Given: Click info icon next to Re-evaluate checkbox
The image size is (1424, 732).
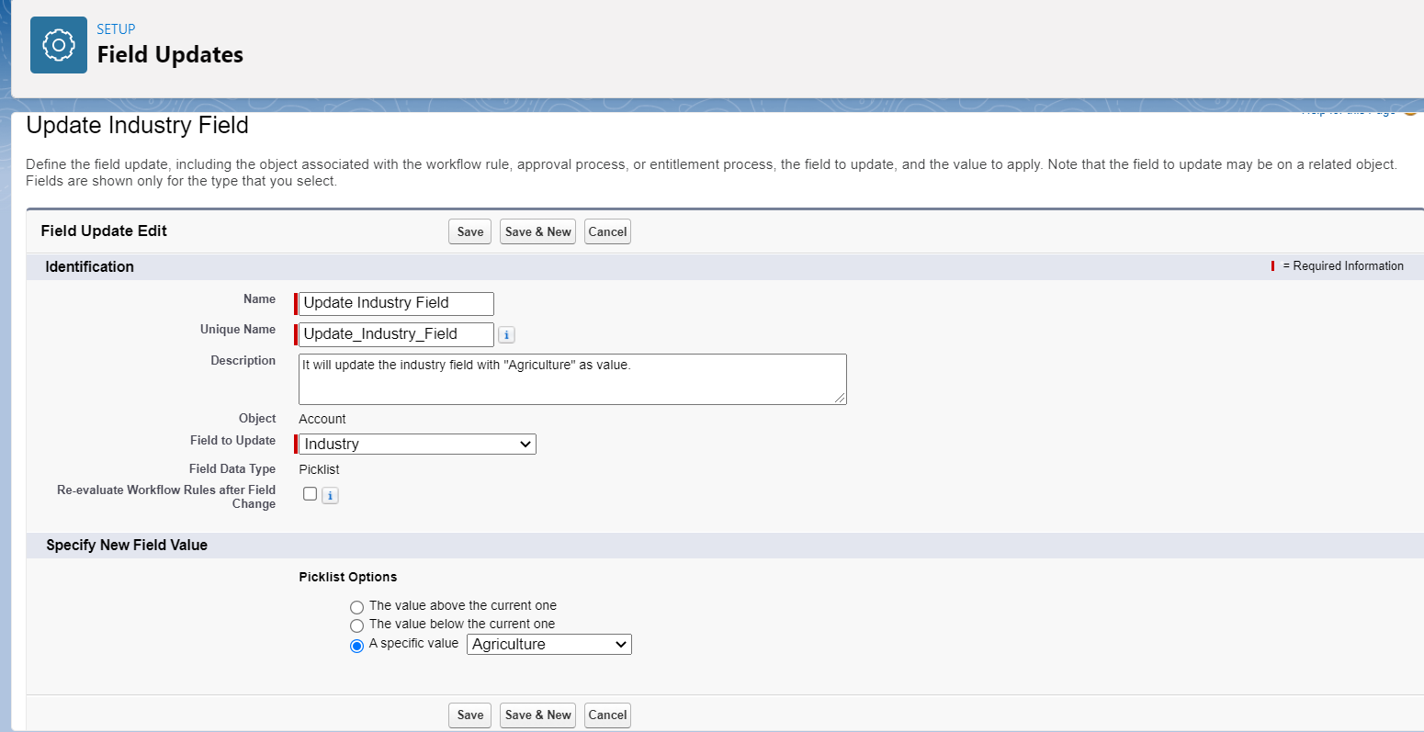Looking at the screenshot, I should click(x=330, y=496).
